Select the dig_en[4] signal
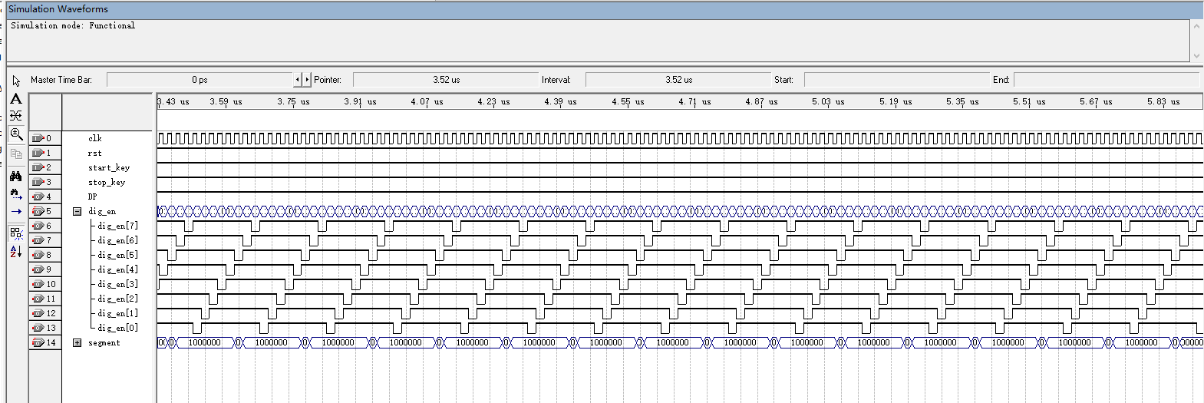This screenshot has width=1204, height=403. [x=118, y=269]
